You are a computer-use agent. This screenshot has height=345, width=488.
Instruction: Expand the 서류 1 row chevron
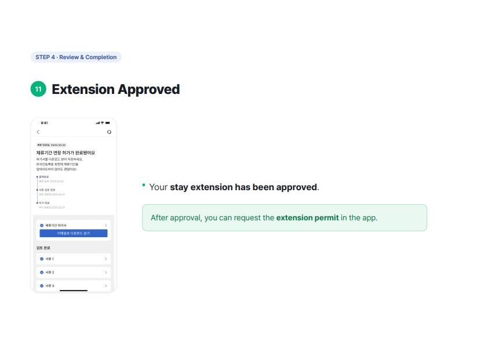tap(106, 259)
